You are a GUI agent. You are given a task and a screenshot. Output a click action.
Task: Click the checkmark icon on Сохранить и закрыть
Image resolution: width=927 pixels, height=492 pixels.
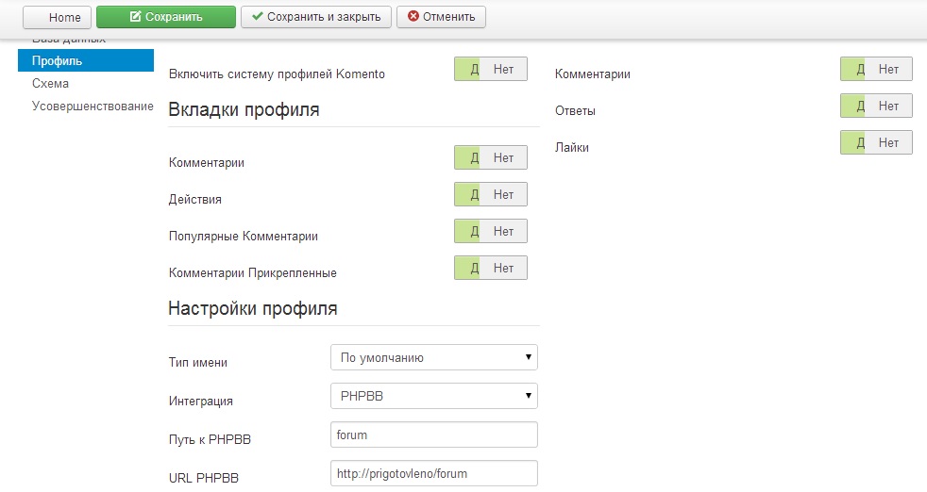[x=258, y=17]
